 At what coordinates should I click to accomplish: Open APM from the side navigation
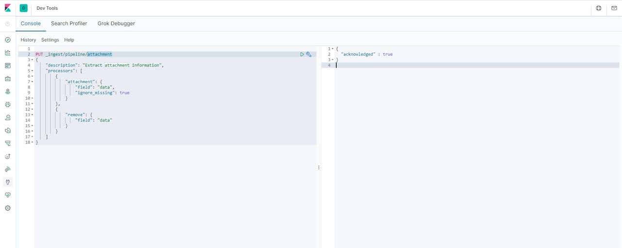8,143
